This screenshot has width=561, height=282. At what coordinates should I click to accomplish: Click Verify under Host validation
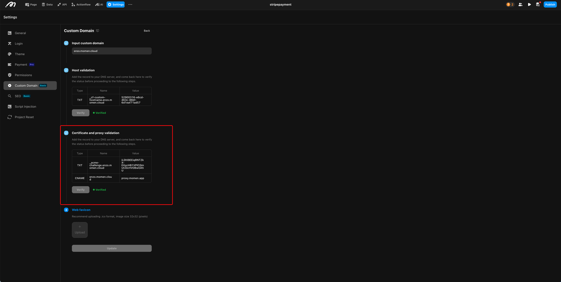point(81,113)
